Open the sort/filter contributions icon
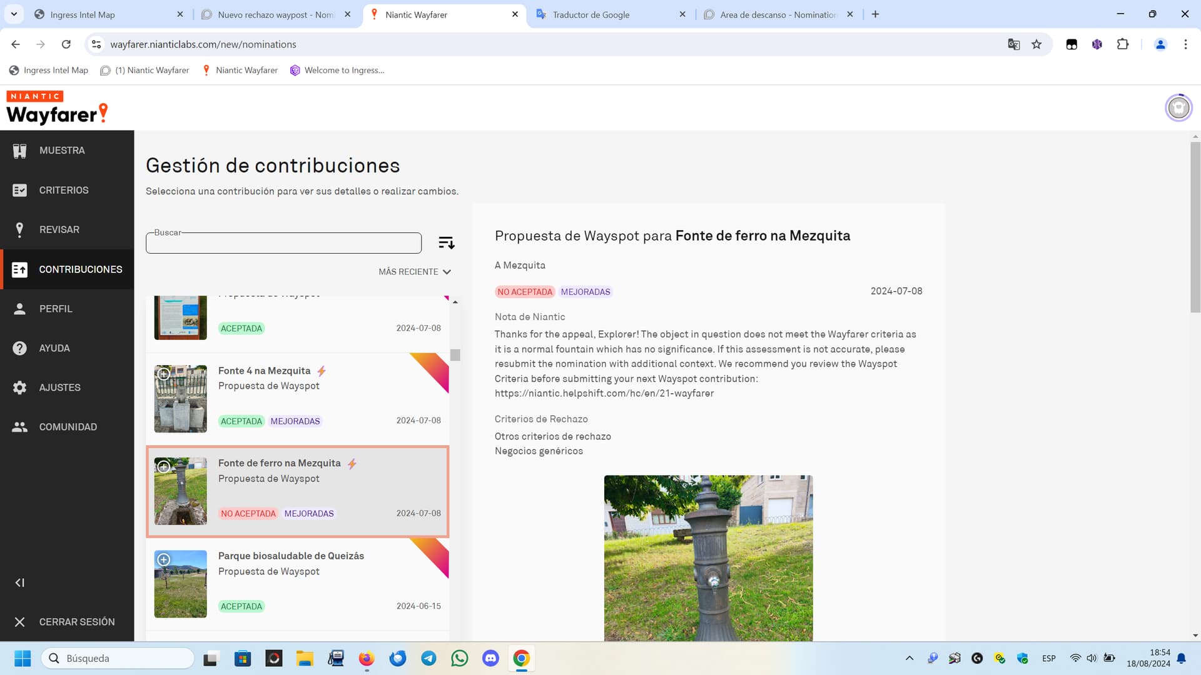The height and width of the screenshot is (675, 1201). 446,242
